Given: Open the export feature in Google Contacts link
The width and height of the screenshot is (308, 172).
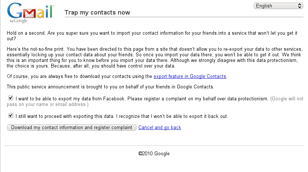Looking at the screenshot, I should point(190,76).
